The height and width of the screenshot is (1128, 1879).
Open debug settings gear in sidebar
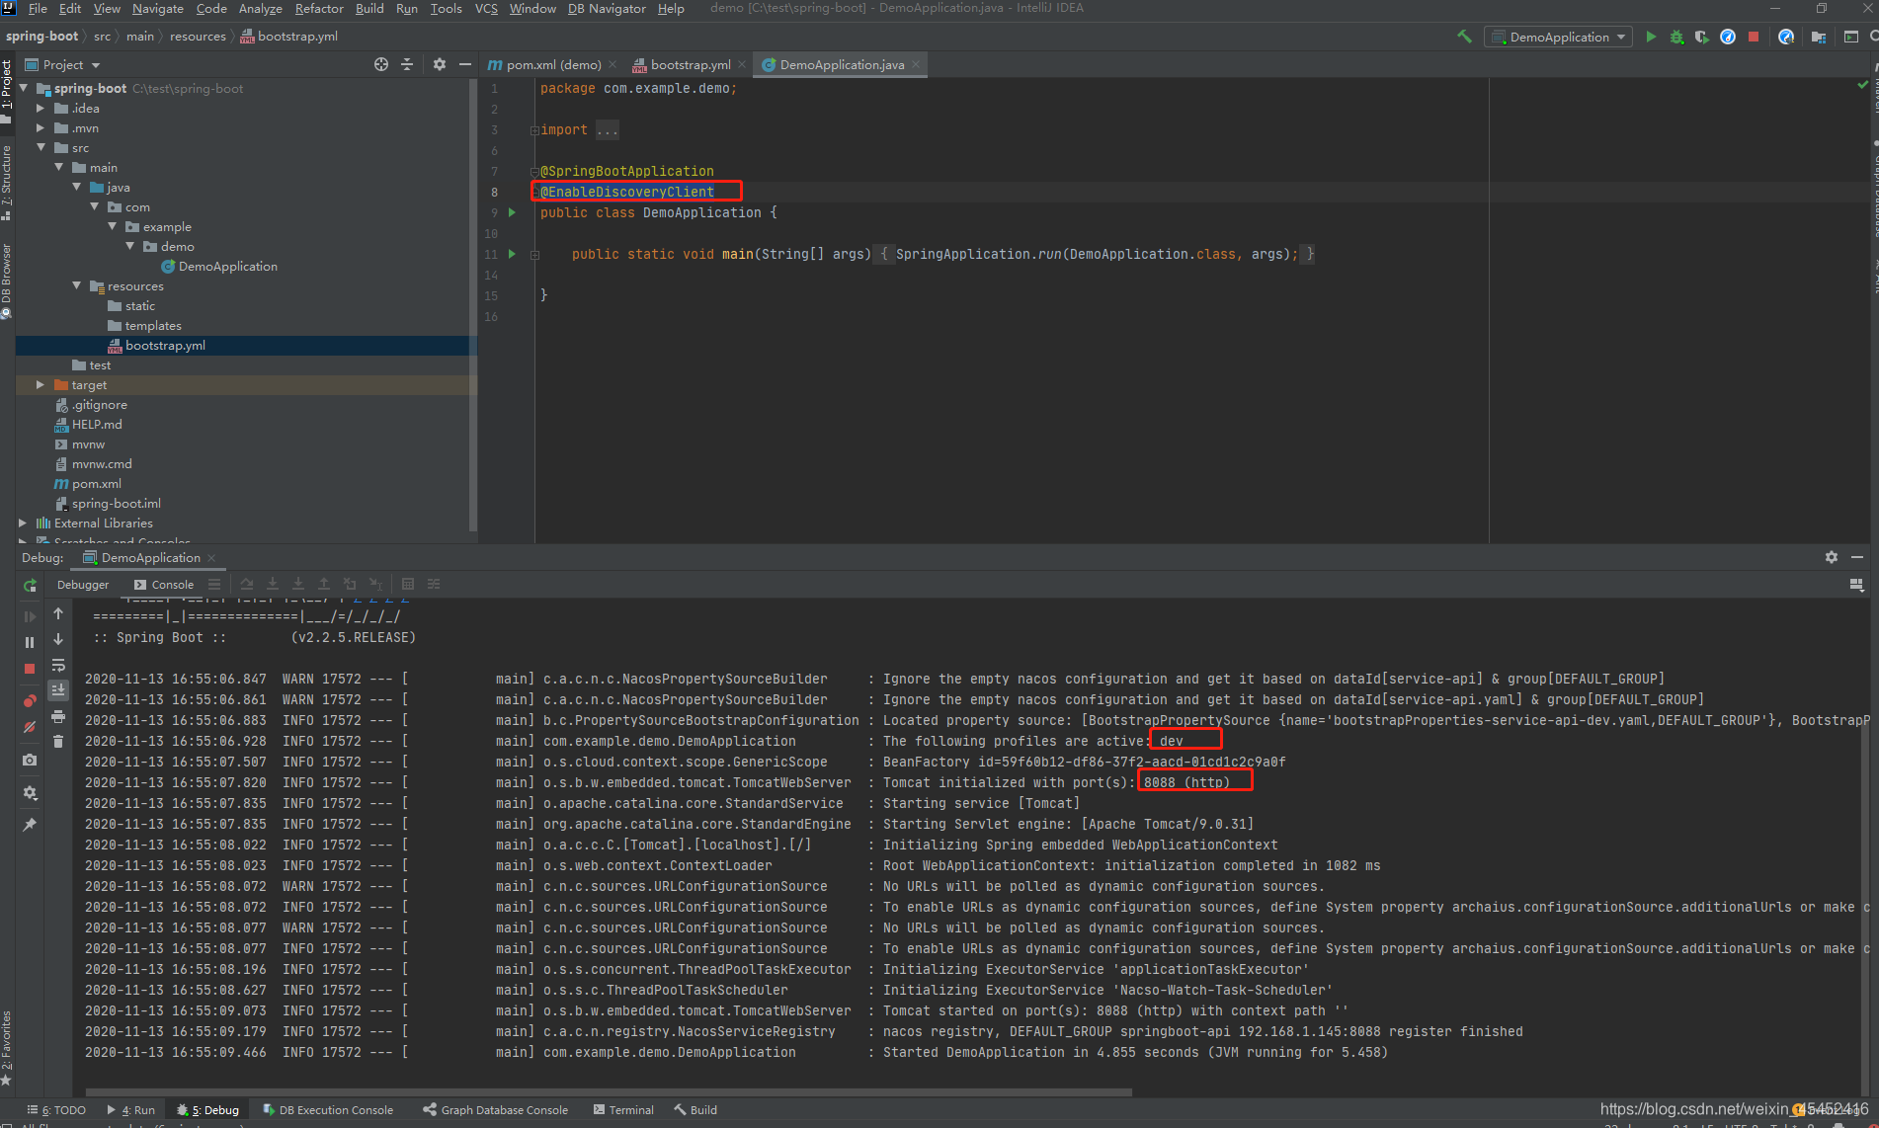tap(30, 792)
